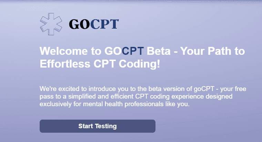
Task: Click the blue CPT in the heading
Action: click(133, 51)
